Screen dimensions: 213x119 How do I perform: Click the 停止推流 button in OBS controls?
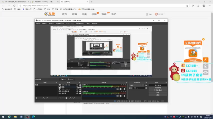pos(158,85)
